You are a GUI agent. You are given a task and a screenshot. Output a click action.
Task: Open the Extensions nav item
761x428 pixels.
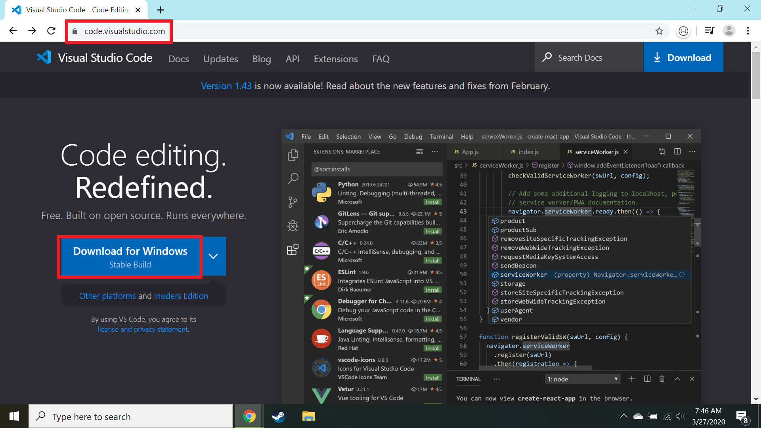pos(336,59)
